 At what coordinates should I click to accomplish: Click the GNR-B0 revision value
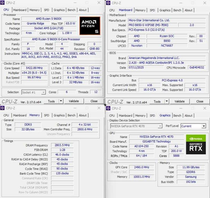click(x=95, y=49)
